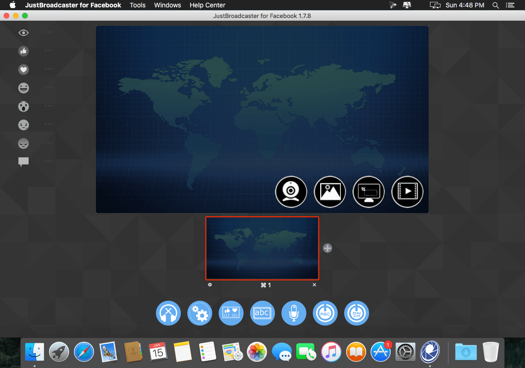Click the main world map preview
The height and width of the screenshot is (368, 525).
pos(262,119)
